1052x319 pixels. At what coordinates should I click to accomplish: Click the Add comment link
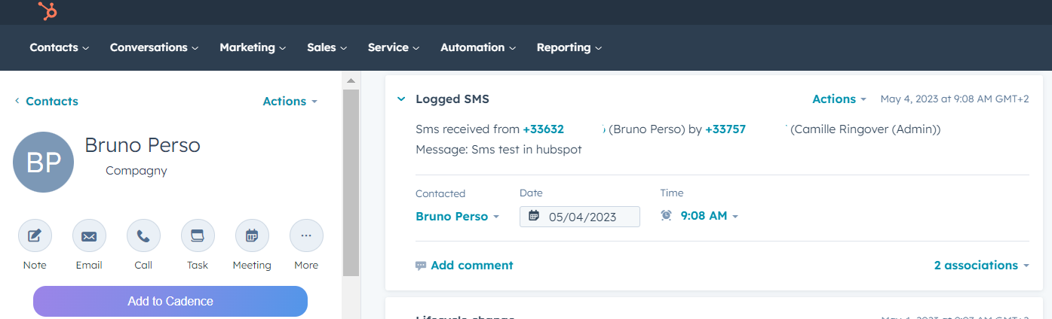tap(464, 265)
